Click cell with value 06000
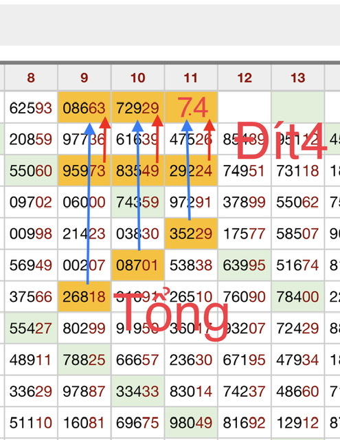The height and width of the screenshot is (440, 340). (84, 202)
